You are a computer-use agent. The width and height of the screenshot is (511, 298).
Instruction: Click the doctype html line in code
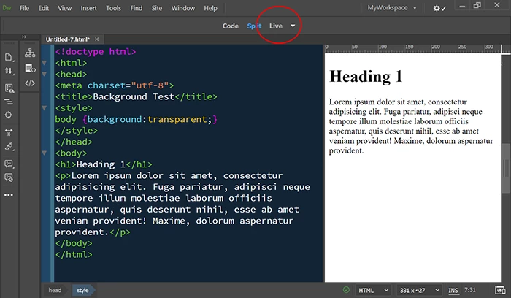pyautogui.click(x=96, y=52)
